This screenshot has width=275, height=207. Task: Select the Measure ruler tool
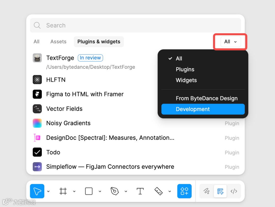158,191
